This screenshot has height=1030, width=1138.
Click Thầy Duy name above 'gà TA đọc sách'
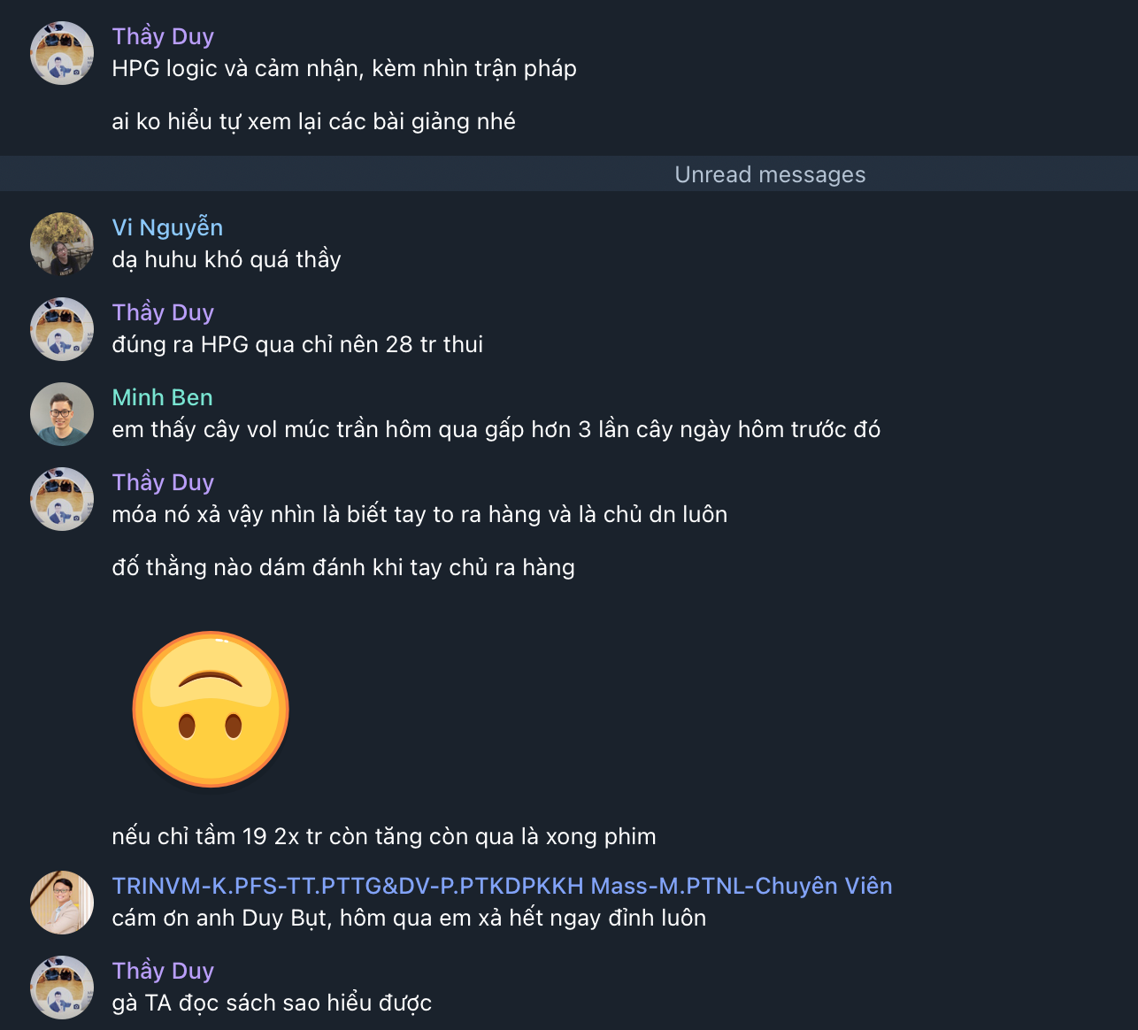coord(163,971)
